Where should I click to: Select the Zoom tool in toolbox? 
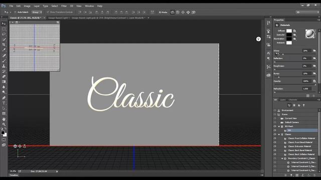[x=4, y=124]
